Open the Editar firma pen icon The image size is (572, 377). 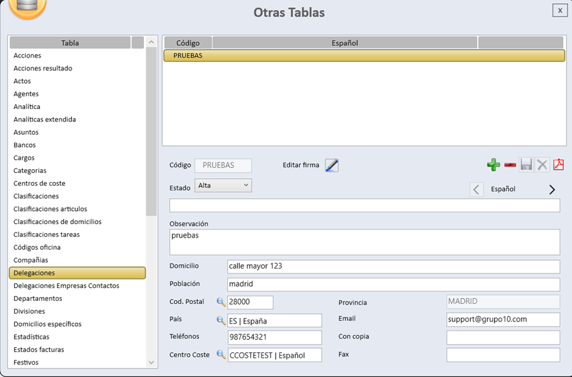pos(332,166)
